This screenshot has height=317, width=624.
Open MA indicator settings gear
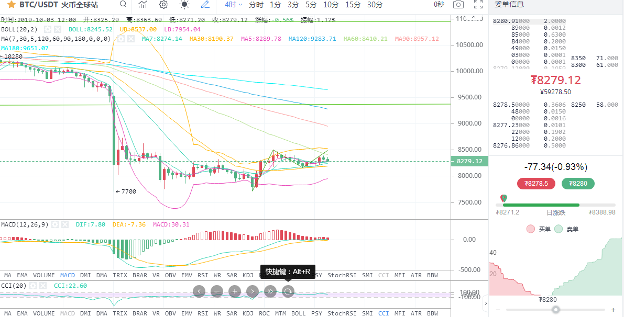120,39
